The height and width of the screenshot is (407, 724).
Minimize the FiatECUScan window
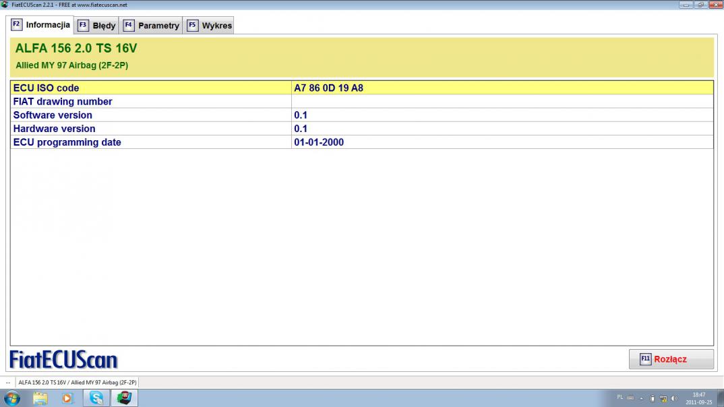click(686, 5)
